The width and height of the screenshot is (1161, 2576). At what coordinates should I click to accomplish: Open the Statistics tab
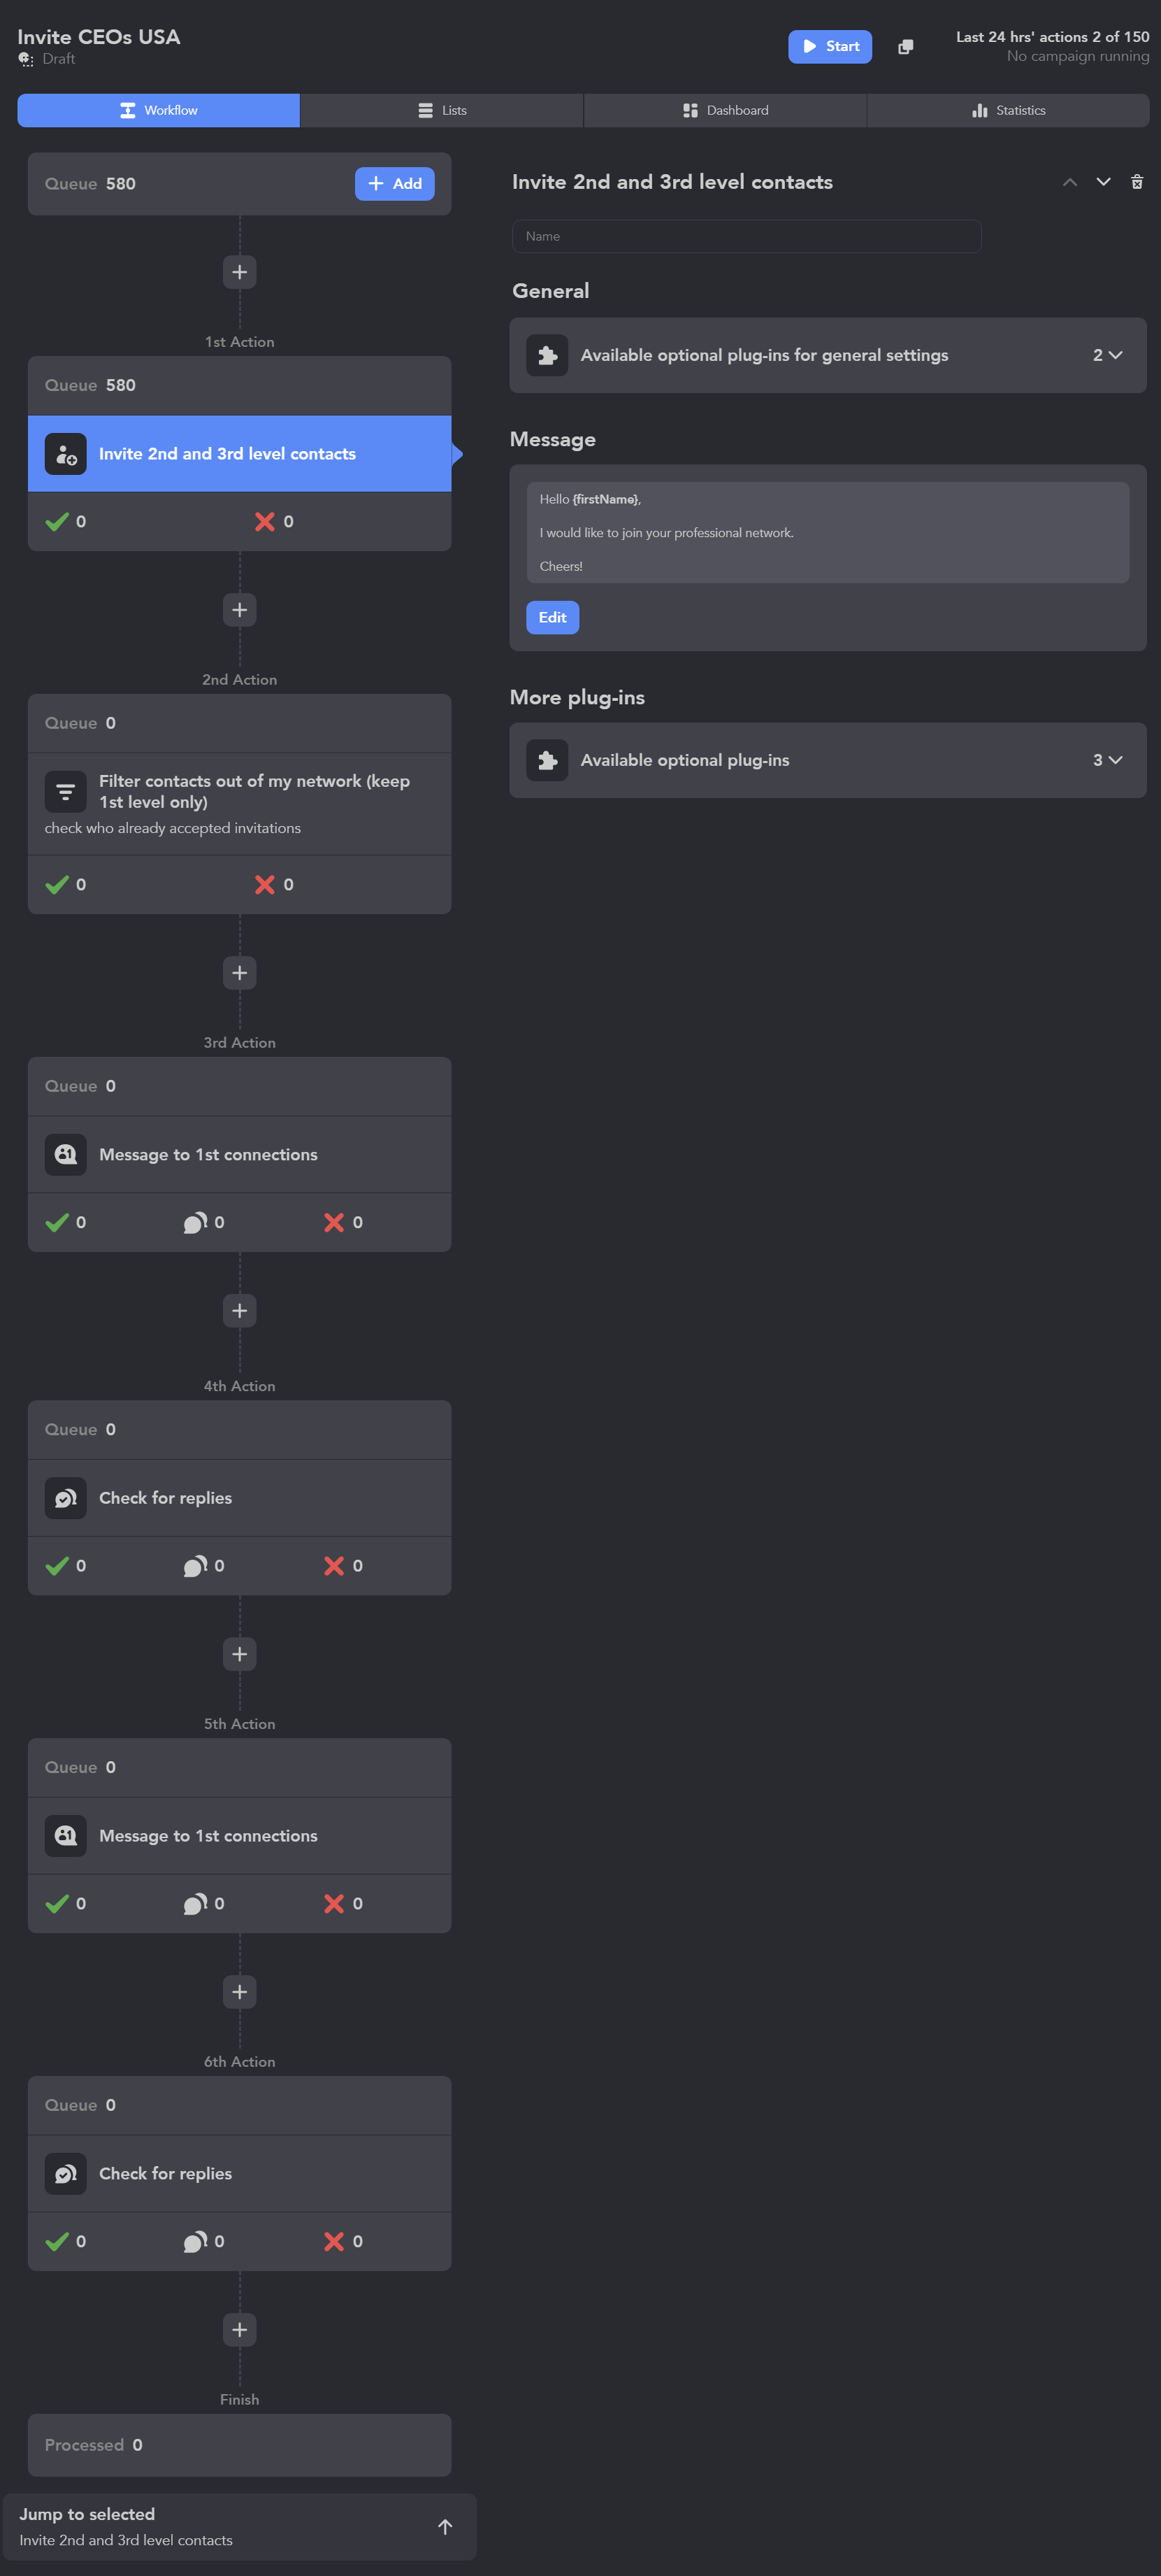pos(1008,111)
